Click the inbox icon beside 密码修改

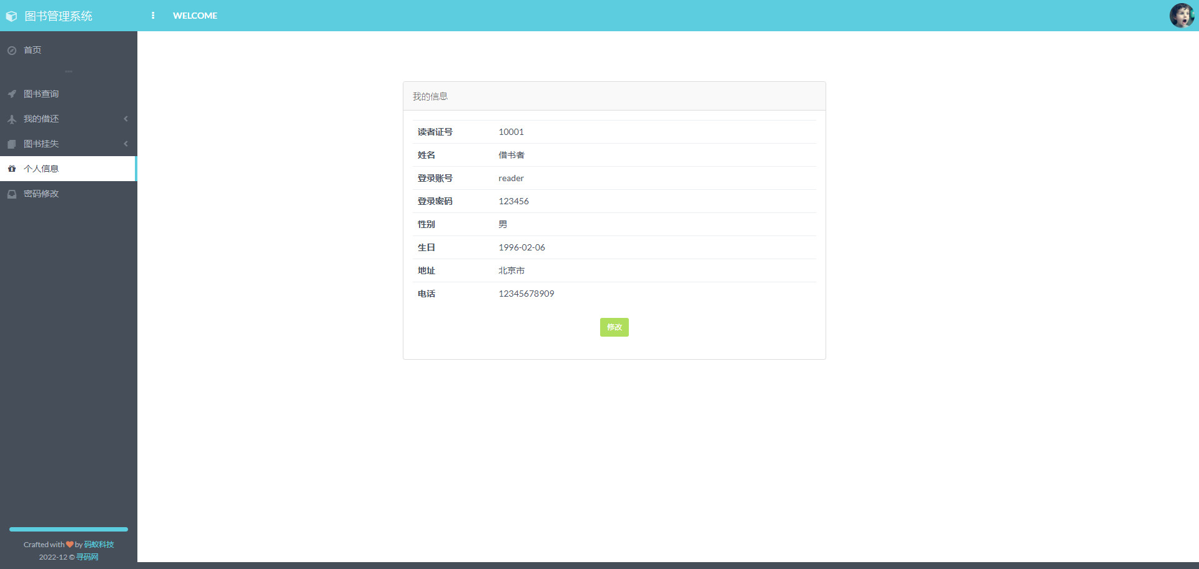pos(12,194)
